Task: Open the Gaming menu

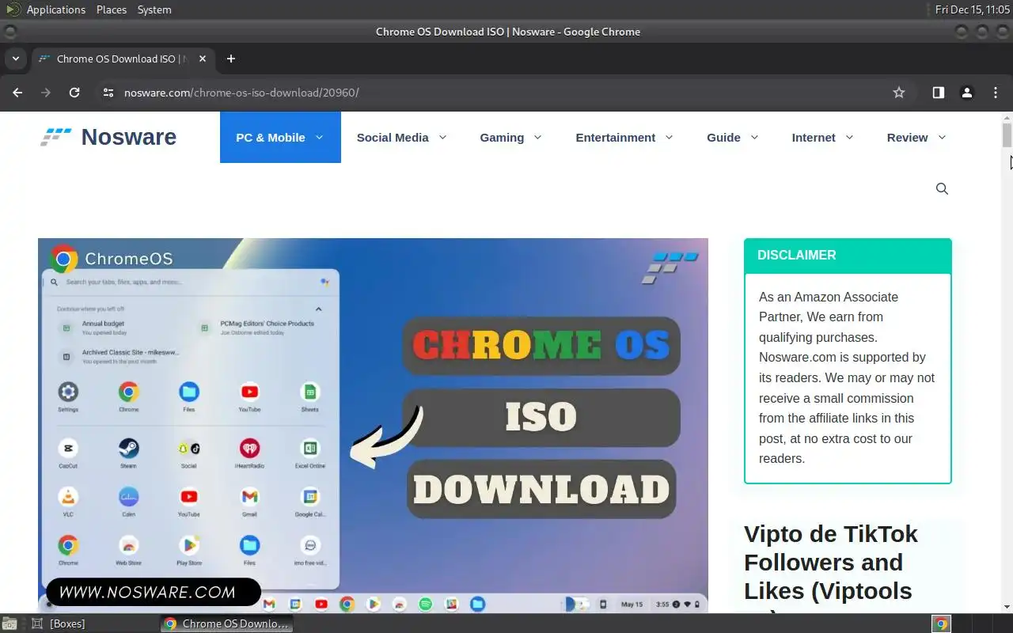Action: tap(510, 137)
